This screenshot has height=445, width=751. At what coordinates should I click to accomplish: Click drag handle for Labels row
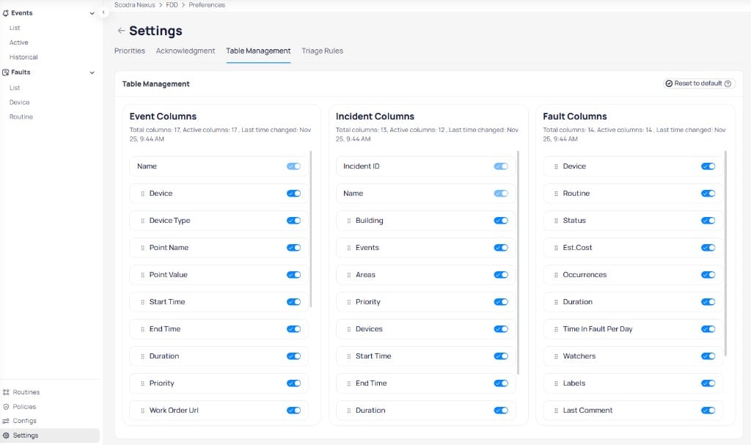point(556,383)
